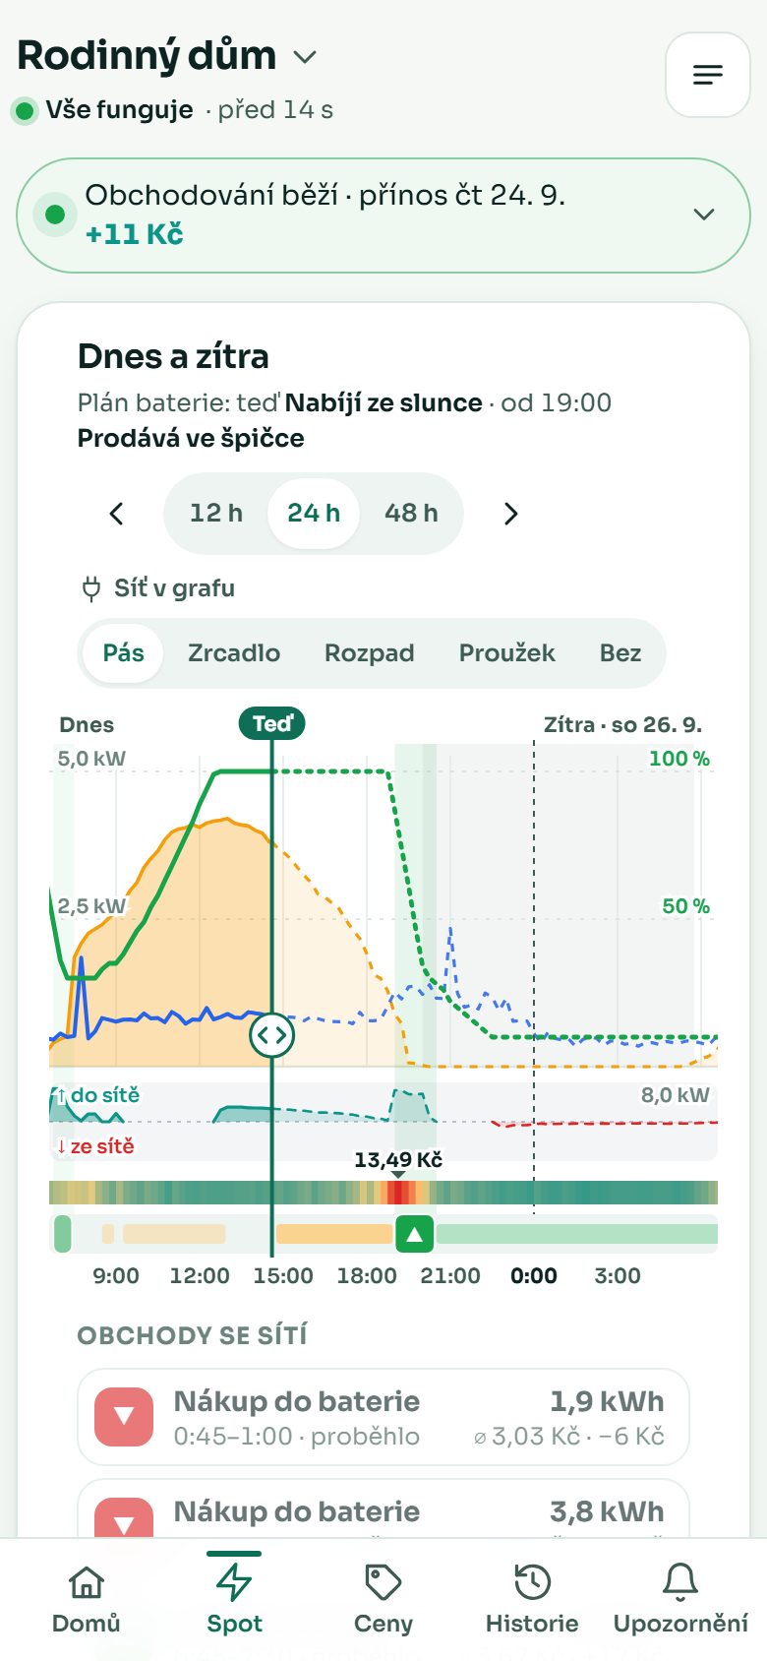Screen dimensions: 767x1661
Task: Go to next time range arrow
Action: tap(510, 514)
